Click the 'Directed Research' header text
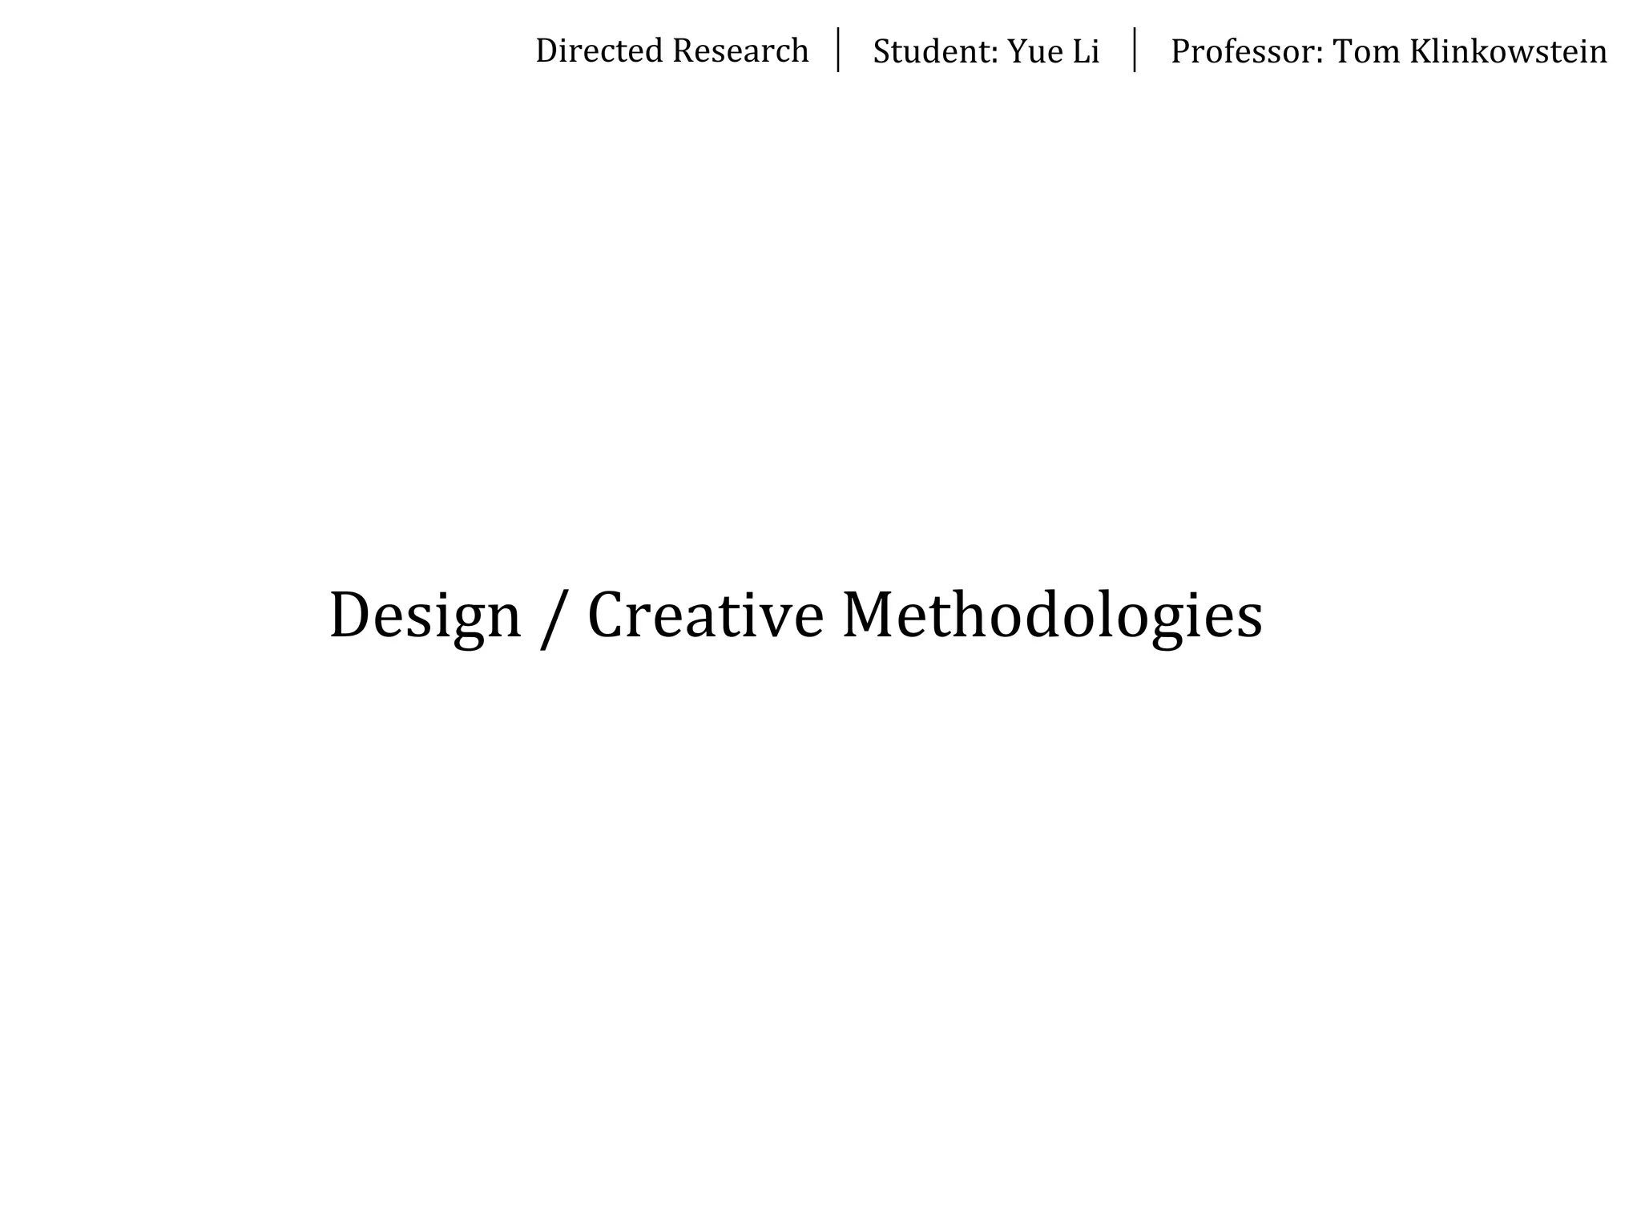The width and height of the screenshot is (1641, 1231). [671, 51]
